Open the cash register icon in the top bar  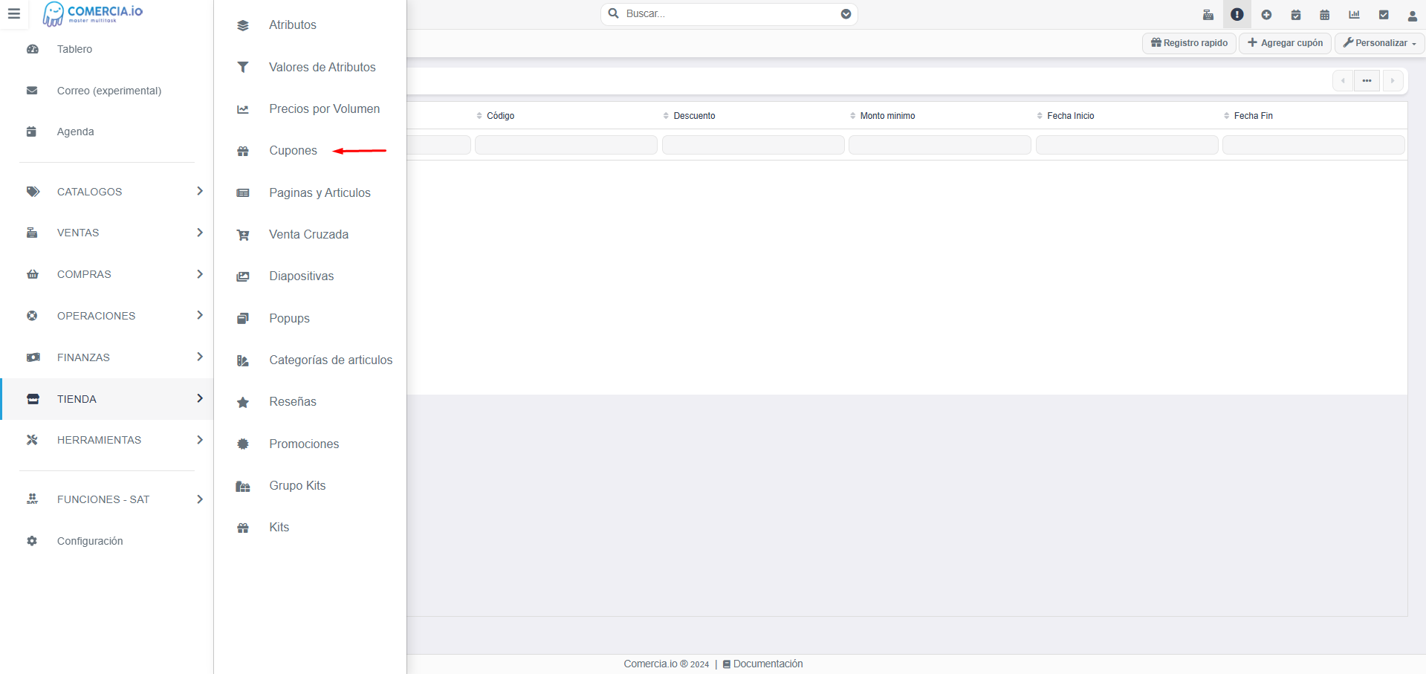1208,15
